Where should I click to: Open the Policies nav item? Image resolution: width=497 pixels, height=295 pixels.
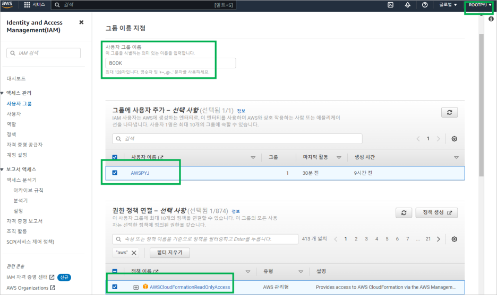coord(11,134)
